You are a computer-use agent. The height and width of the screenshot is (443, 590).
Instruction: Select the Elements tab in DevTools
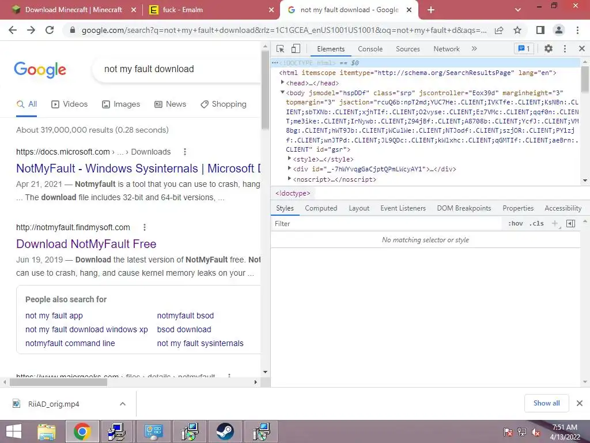(x=331, y=49)
